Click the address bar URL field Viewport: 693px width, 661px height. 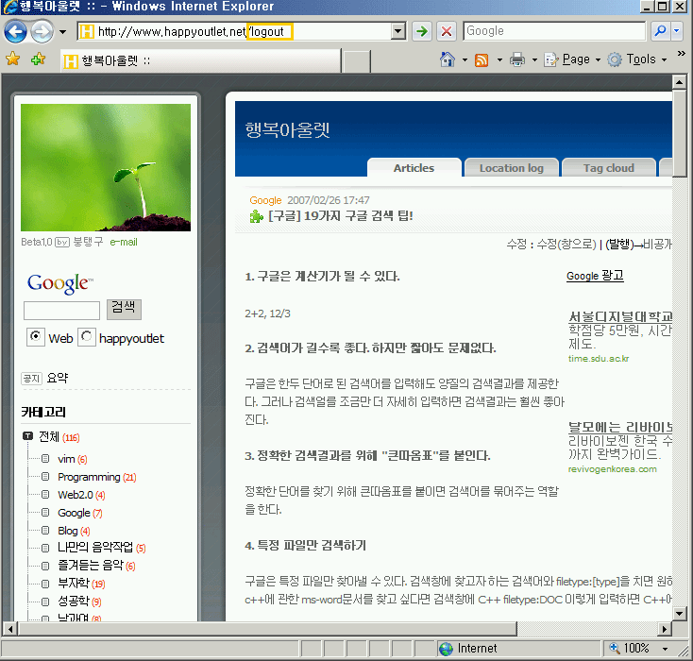point(234,31)
